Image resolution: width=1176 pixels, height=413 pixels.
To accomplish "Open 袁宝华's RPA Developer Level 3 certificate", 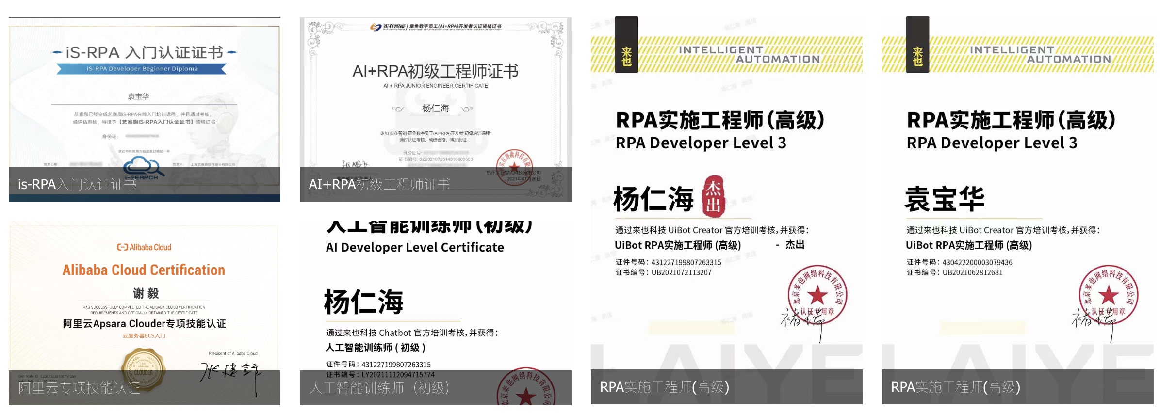I will pos(1018,210).
